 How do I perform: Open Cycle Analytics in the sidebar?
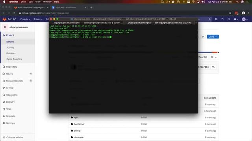coord(14,59)
